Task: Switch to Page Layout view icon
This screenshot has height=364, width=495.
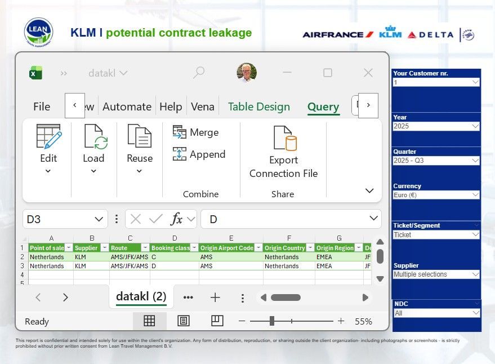Action: (x=184, y=321)
